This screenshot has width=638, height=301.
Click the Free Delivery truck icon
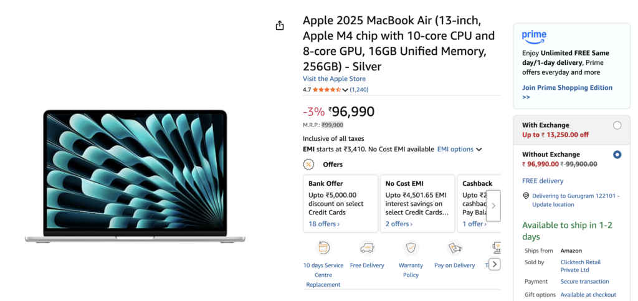tap(367, 248)
